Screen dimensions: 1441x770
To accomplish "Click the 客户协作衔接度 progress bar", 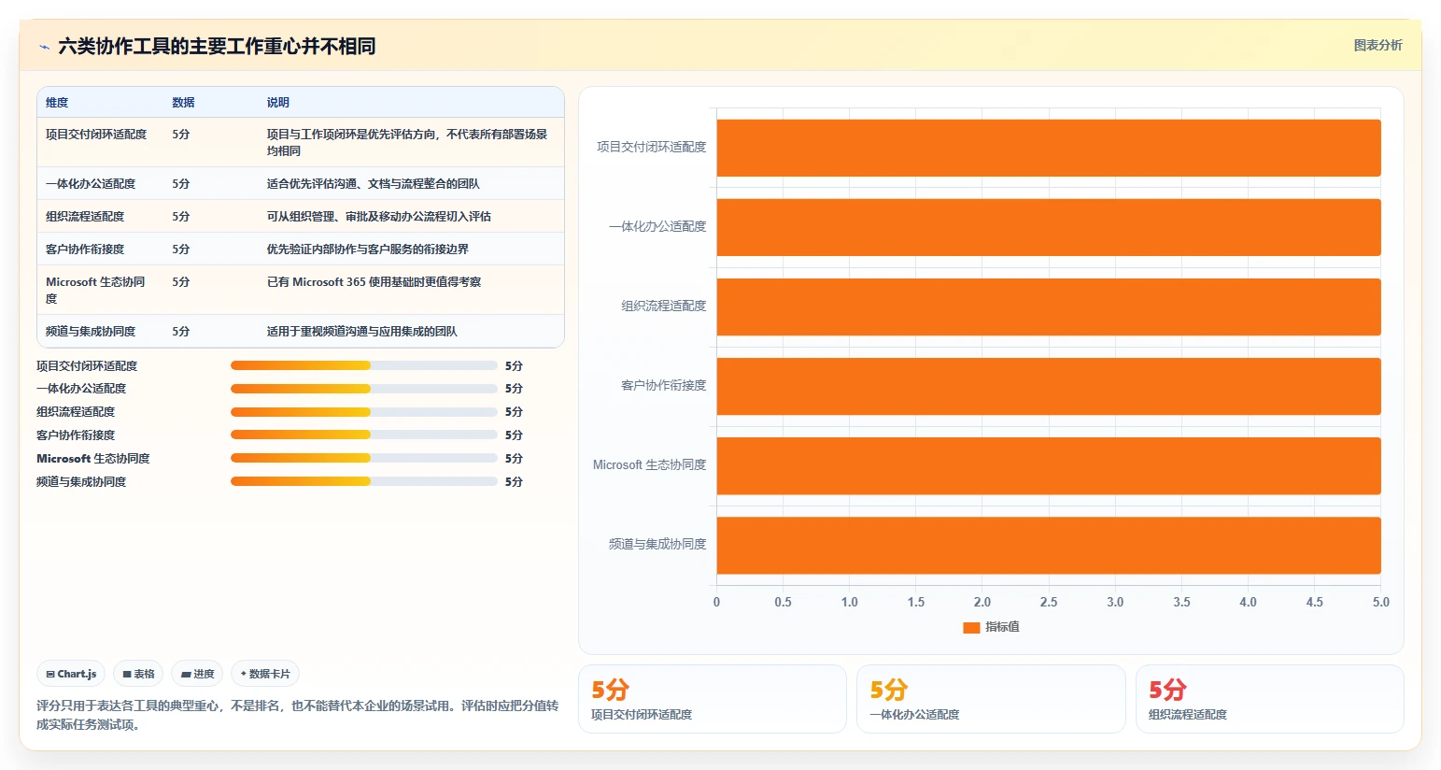I will tap(364, 435).
